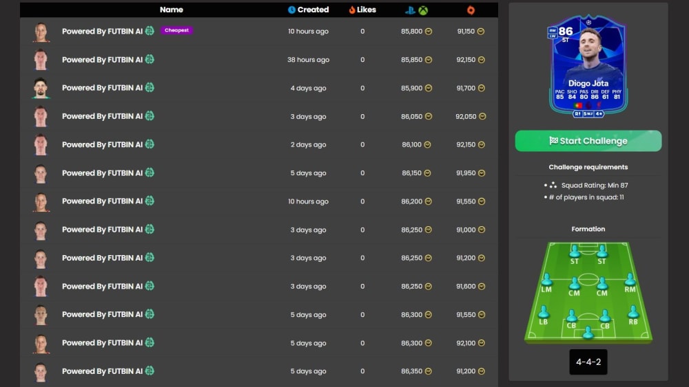Viewport: 689px width, 387px height.
Task: Sort solutions by Created column header
Action: click(x=308, y=10)
